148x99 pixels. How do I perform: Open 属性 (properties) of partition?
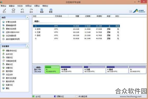[x=6, y=88]
